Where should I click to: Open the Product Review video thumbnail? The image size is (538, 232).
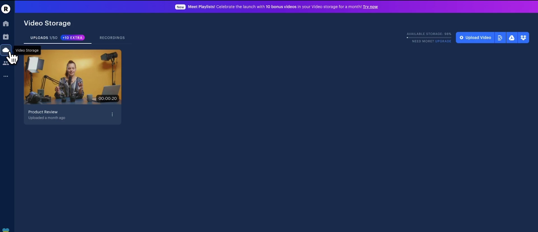pos(72,77)
